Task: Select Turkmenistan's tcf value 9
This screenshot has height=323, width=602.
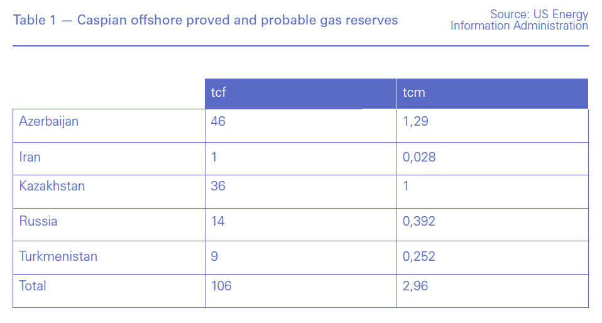Action: (215, 256)
